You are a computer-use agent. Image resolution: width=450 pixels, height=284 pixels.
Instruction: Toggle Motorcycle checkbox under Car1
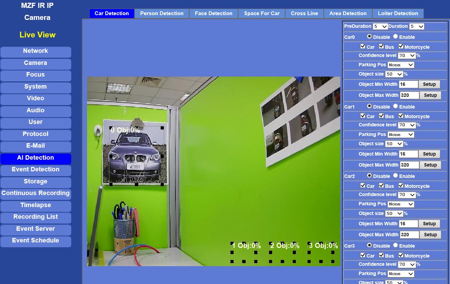[x=401, y=116]
